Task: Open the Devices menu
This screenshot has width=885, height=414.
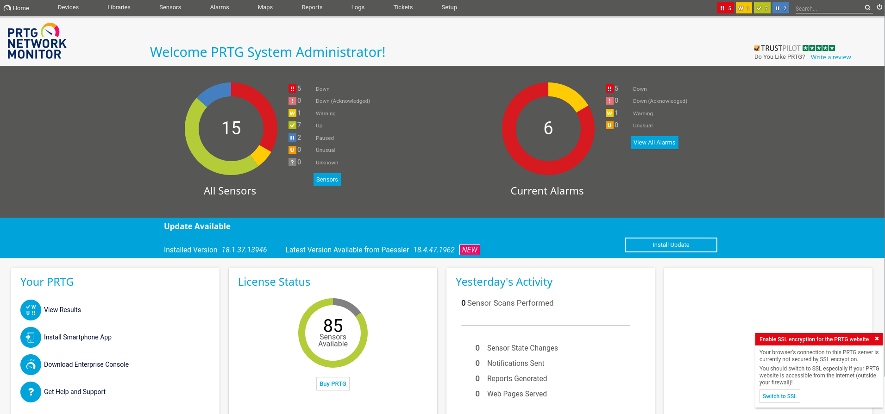Action: (68, 7)
